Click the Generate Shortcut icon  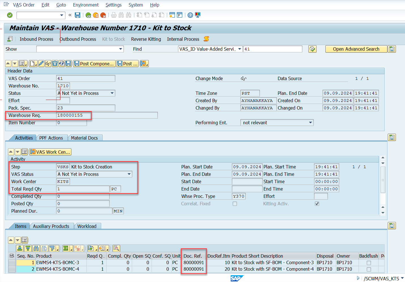(179, 15)
